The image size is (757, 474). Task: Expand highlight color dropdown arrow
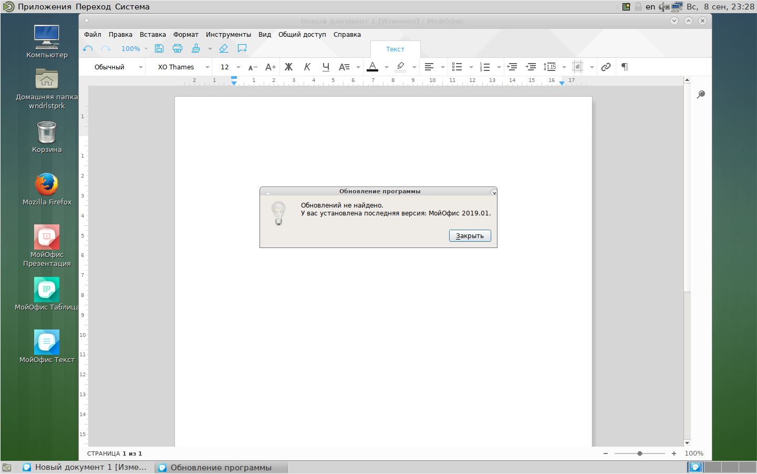point(414,67)
